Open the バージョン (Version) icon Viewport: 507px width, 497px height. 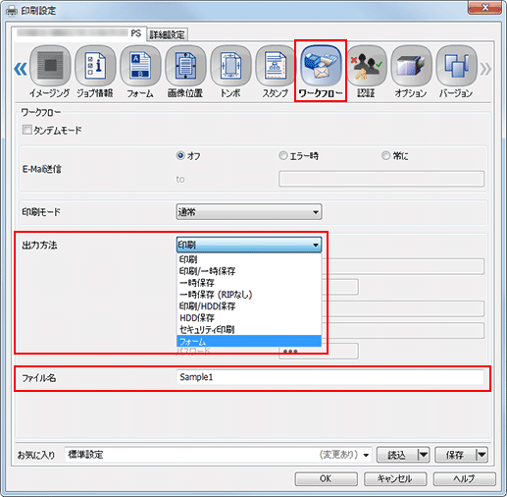coord(456,72)
